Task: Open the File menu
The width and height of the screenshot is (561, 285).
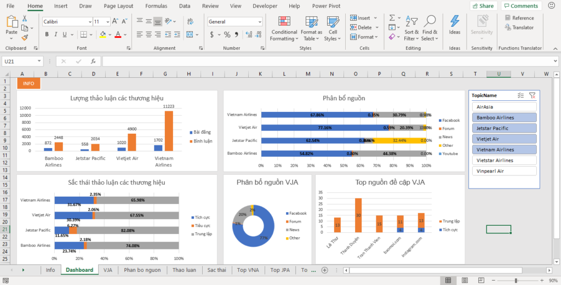Action: [x=10, y=6]
